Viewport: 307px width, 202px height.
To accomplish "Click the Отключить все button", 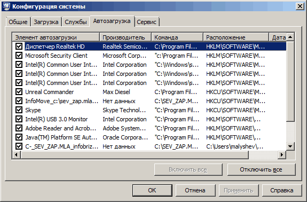I will 261,169.
